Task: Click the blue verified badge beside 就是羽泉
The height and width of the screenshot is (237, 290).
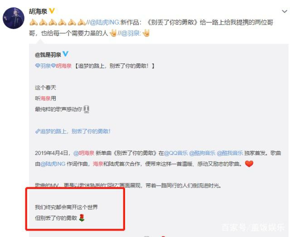Action: (65, 54)
